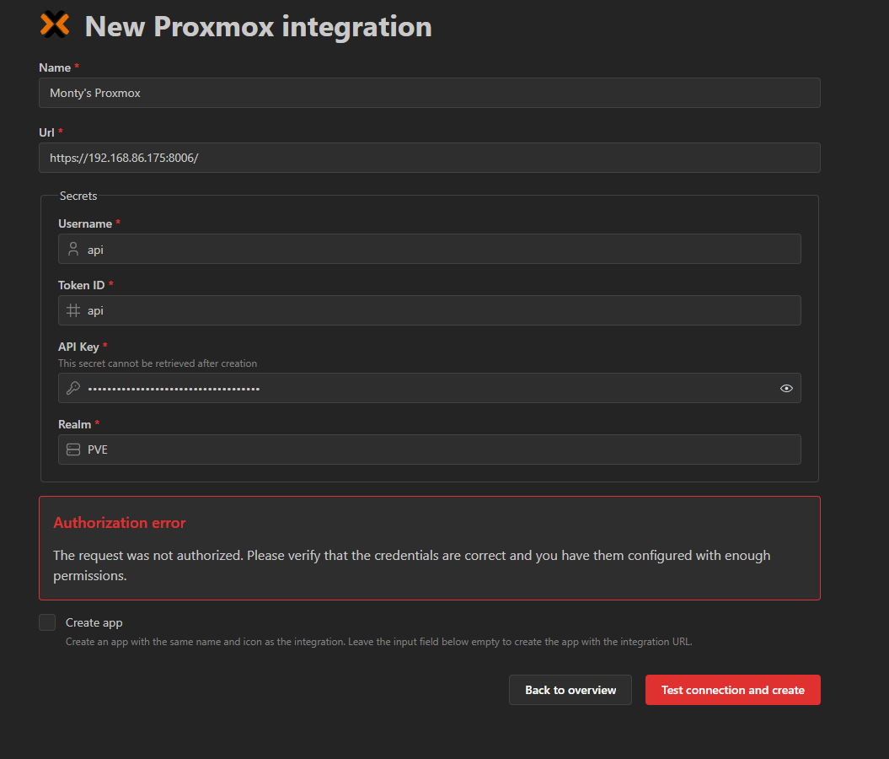Image resolution: width=889 pixels, height=759 pixels.
Task: Click the Authorization error heading
Action: 120,523
